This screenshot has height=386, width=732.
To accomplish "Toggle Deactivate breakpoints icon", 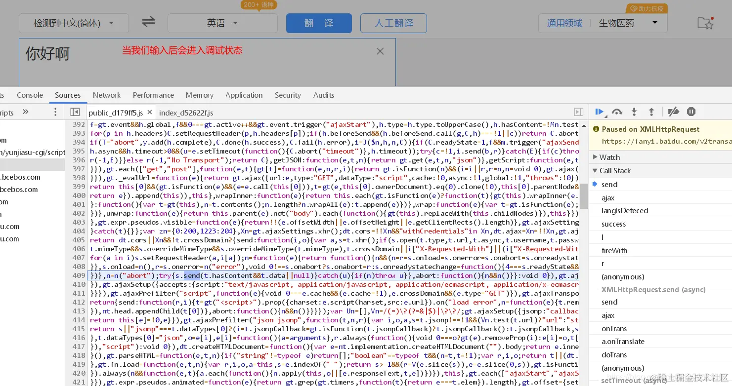I will [673, 112].
